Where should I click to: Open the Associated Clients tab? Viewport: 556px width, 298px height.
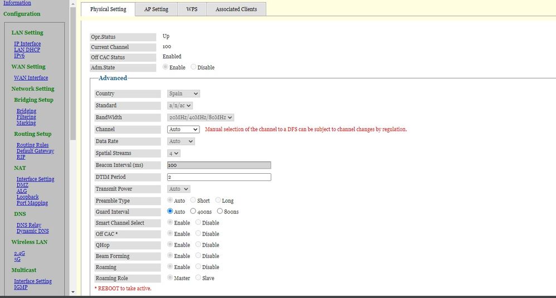pos(236,9)
